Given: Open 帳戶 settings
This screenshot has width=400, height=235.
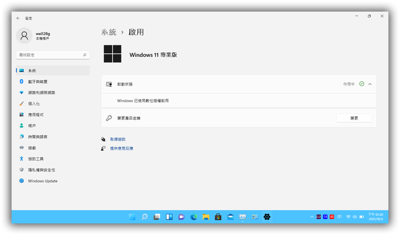Looking at the screenshot, I should click(x=53, y=126).
